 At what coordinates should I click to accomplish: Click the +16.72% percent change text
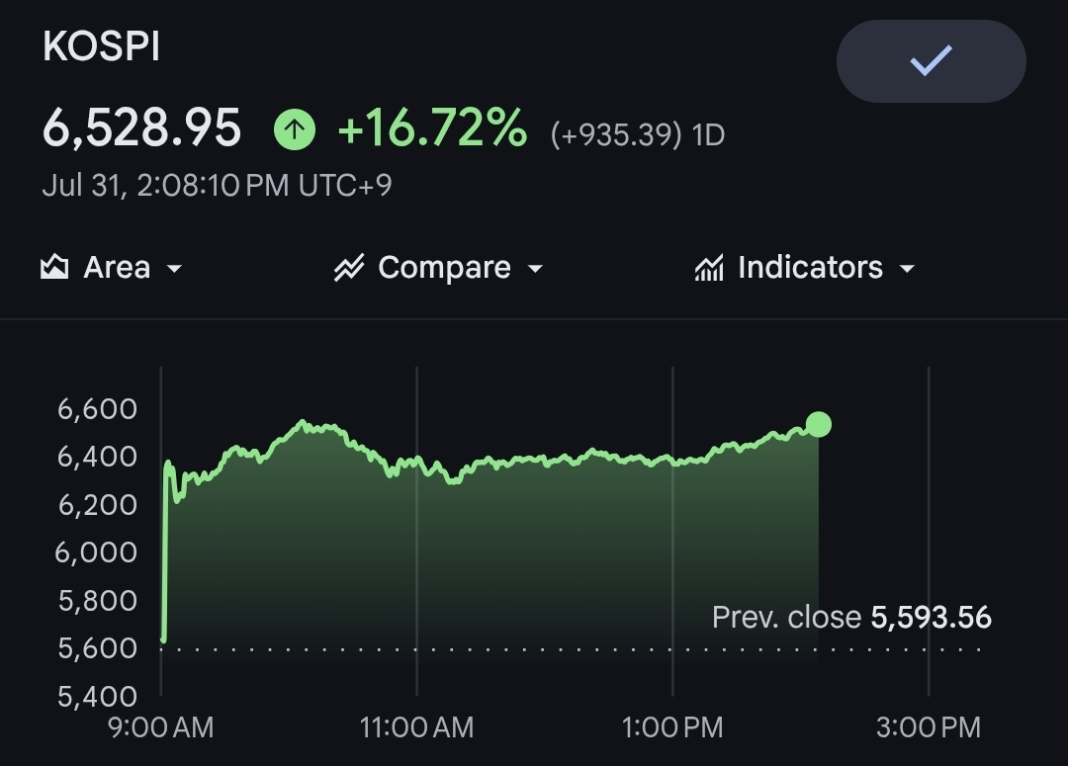click(x=432, y=128)
